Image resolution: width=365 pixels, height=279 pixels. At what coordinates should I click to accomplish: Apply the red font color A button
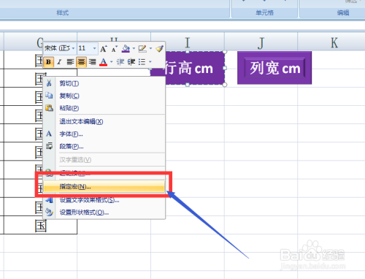(x=104, y=62)
